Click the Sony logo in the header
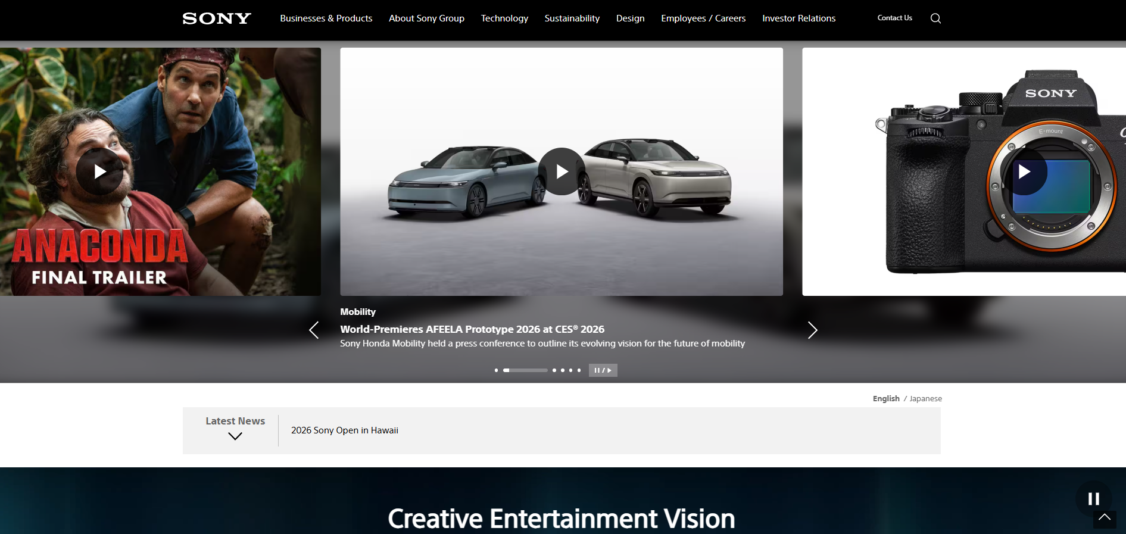The height and width of the screenshot is (534, 1126). pyautogui.click(x=217, y=18)
